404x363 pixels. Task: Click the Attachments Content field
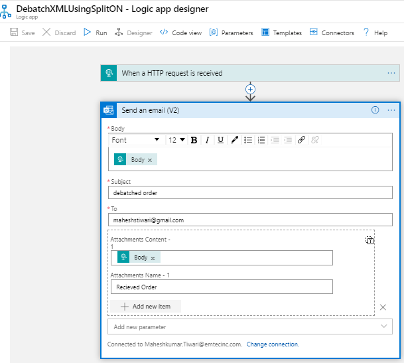222,257
